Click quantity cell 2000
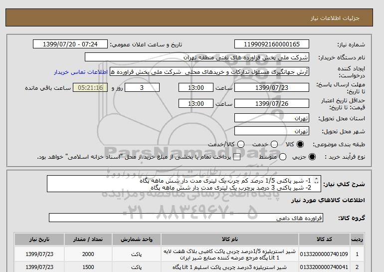 tap(88, 254)
